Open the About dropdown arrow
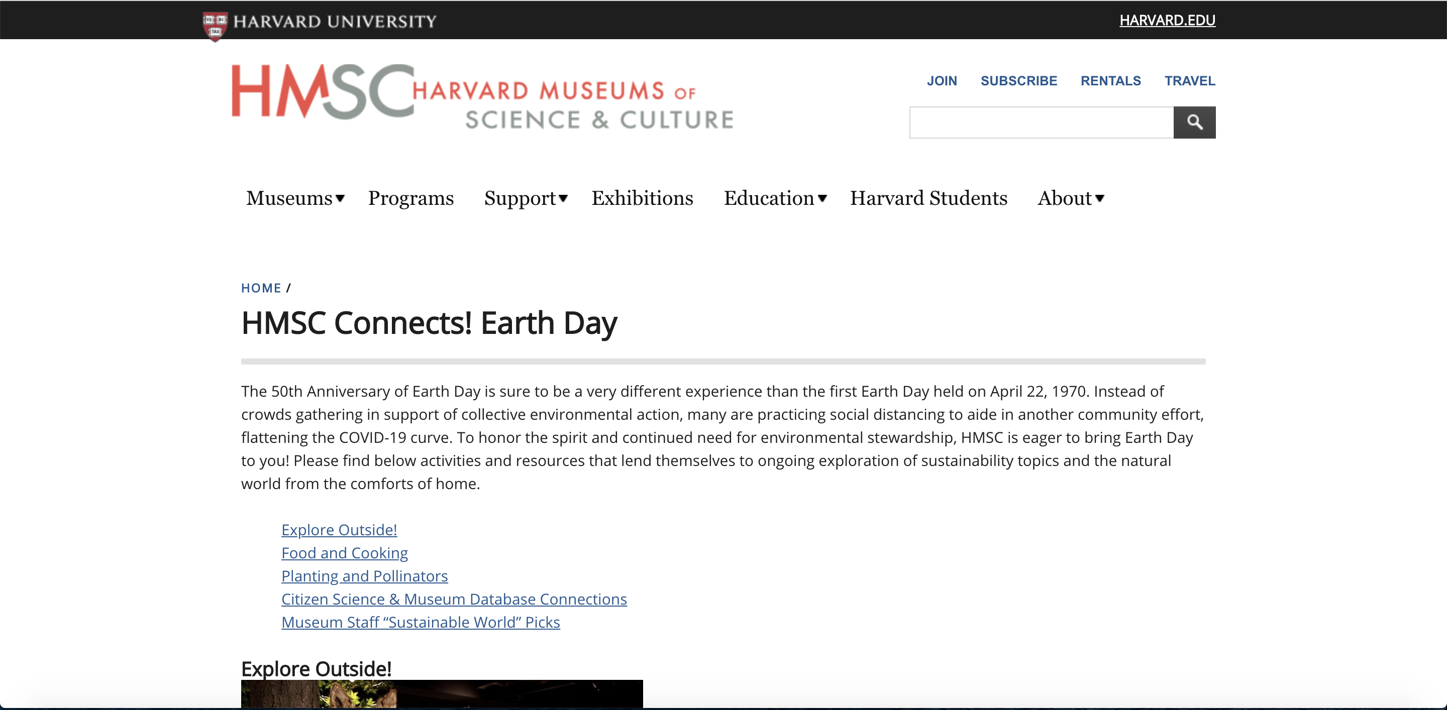This screenshot has height=710, width=1447. [x=1099, y=198]
